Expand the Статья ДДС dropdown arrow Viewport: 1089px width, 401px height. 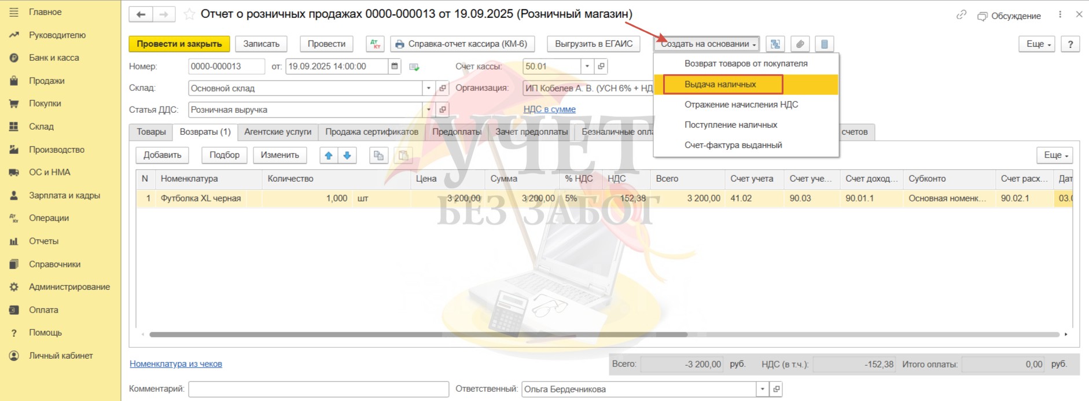429,109
